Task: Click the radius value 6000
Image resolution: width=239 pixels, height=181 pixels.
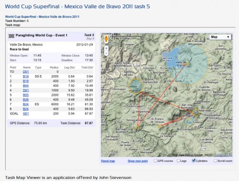Action: click(x=55, y=104)
